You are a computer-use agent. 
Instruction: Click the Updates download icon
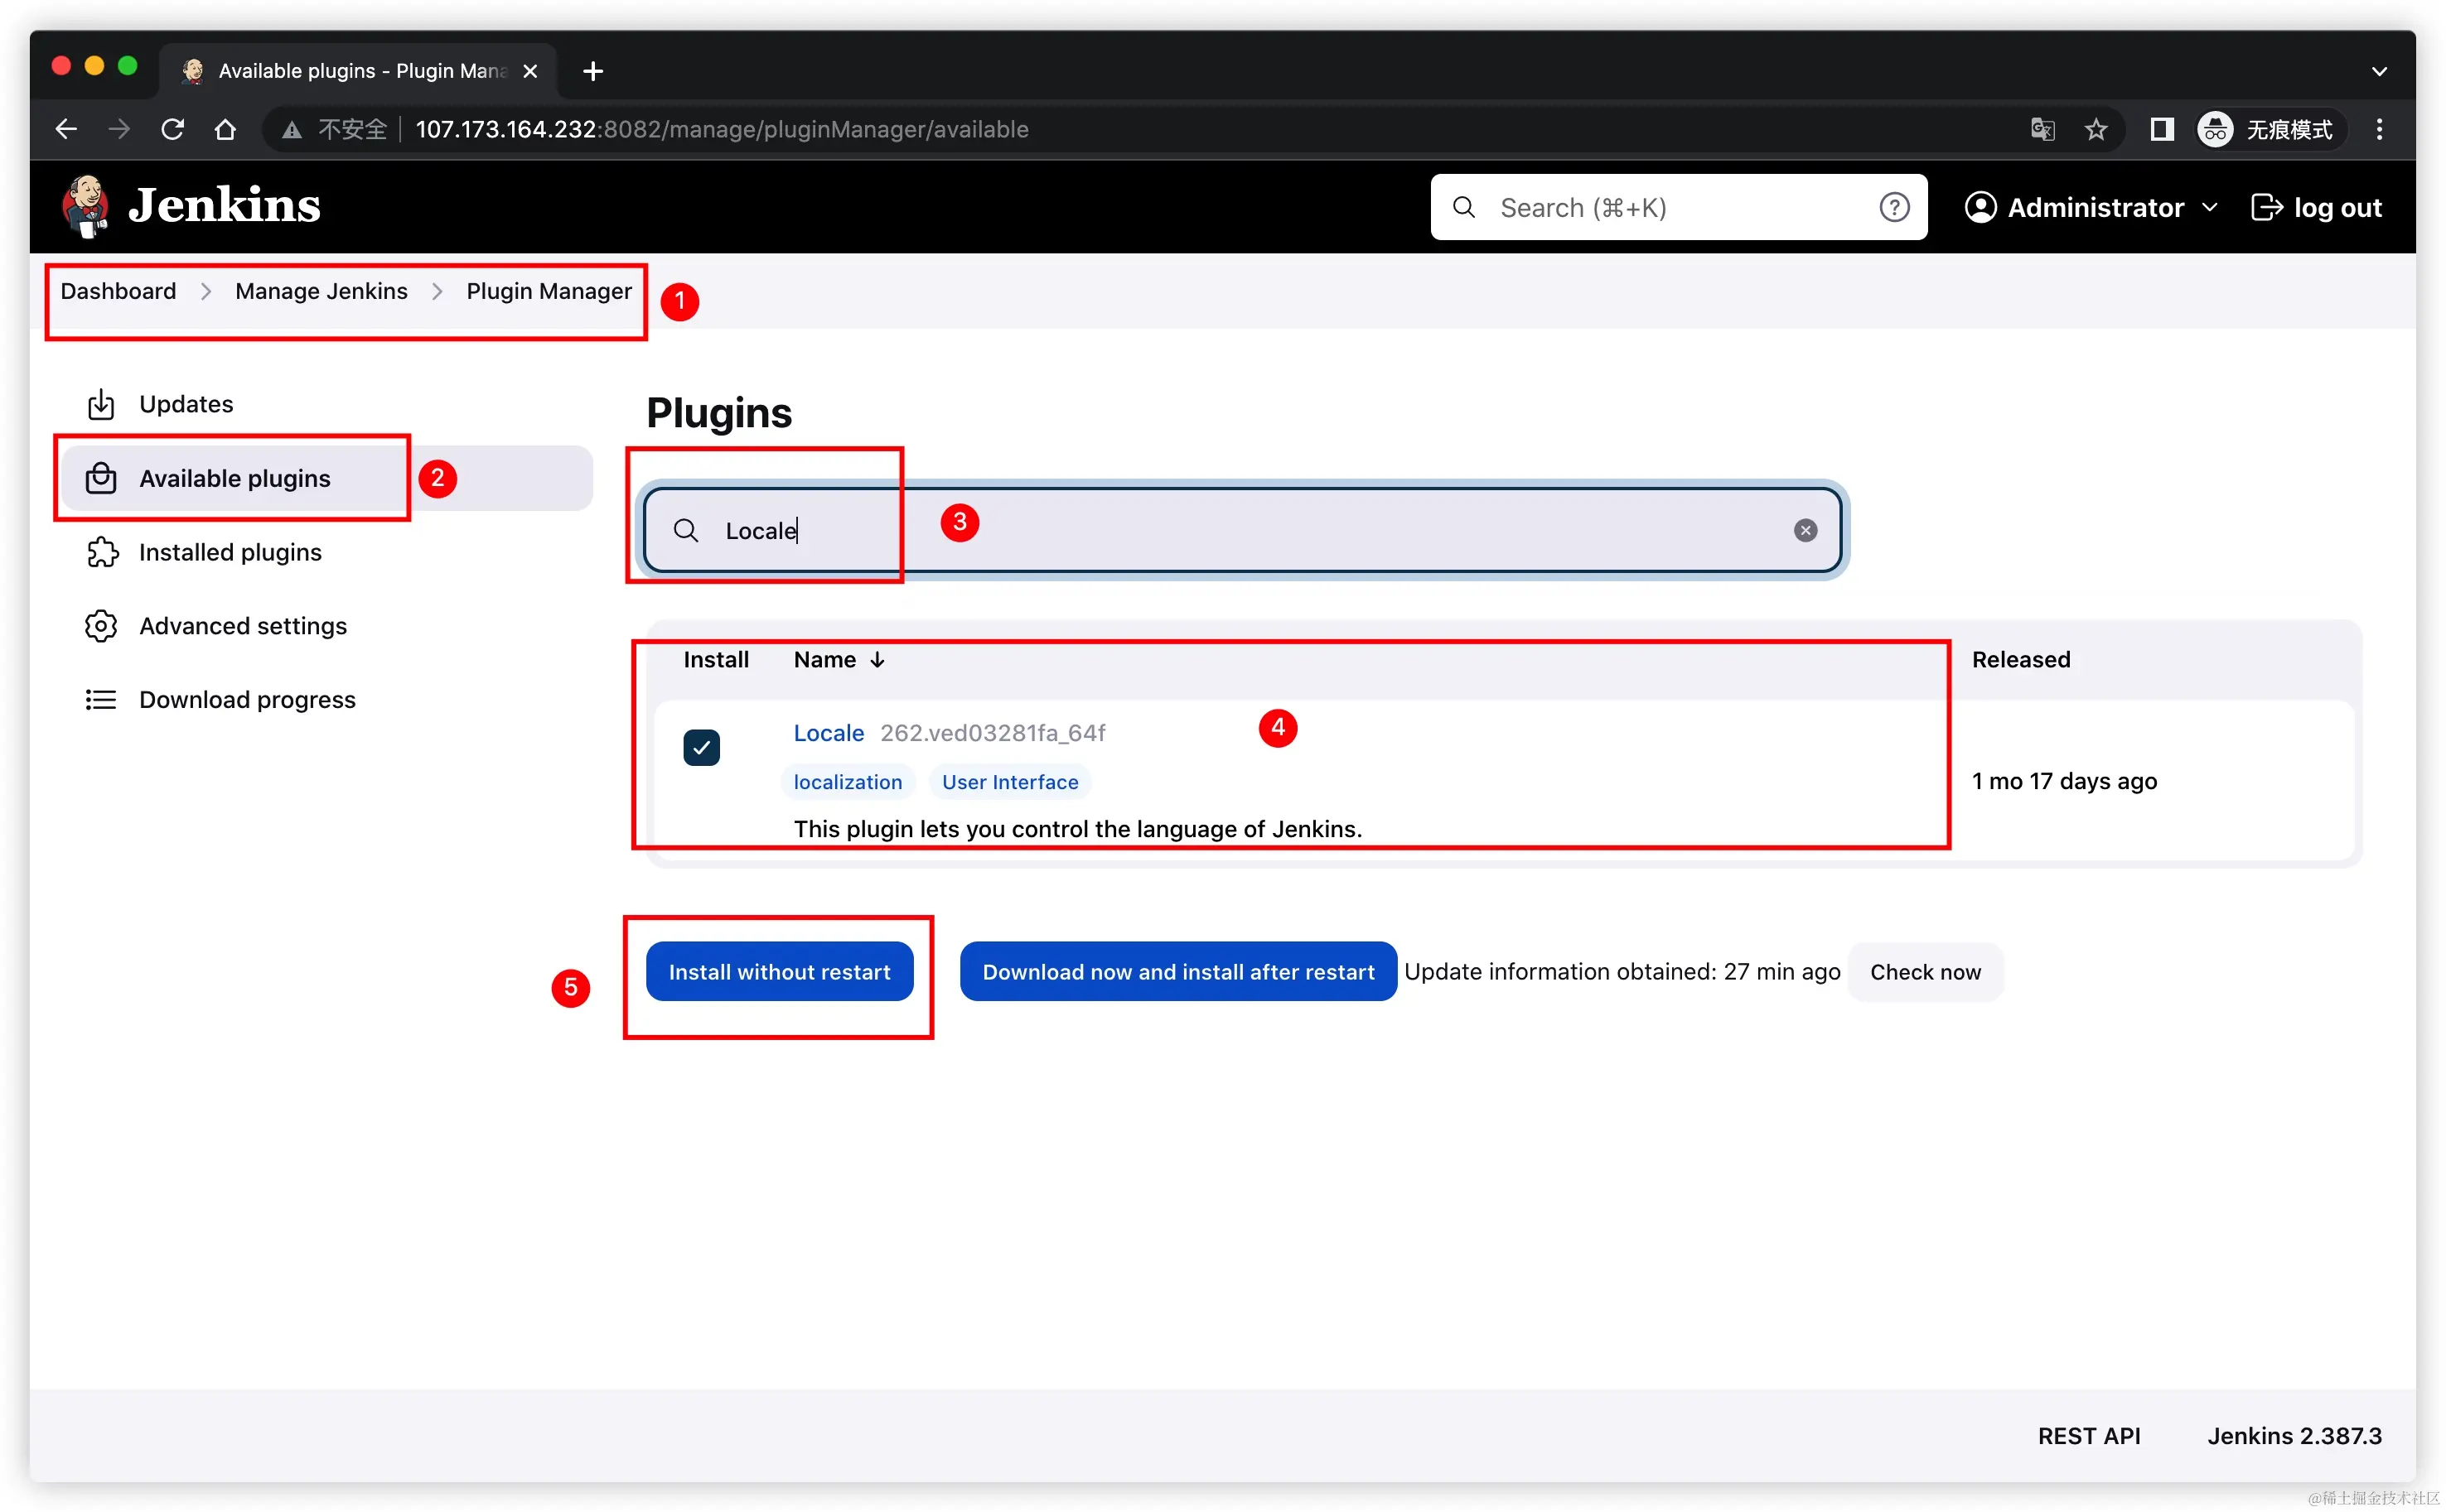[101, 404]
